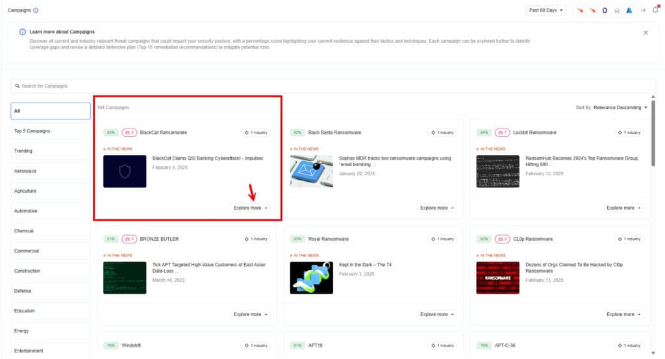Open Black Basta email keyboard thumbnail
The image size is (665, 359).
(311, 171)
